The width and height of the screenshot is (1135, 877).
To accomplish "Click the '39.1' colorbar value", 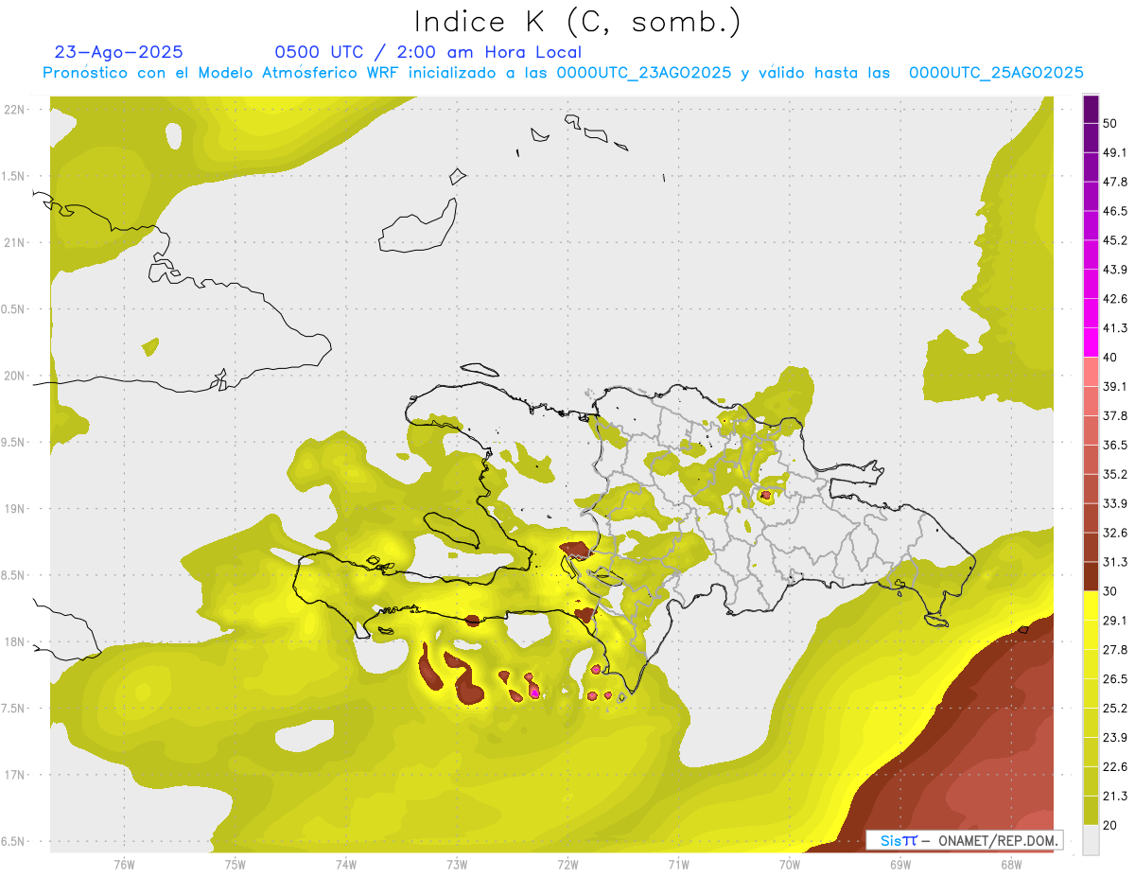I will click(x=1114, y=387).
